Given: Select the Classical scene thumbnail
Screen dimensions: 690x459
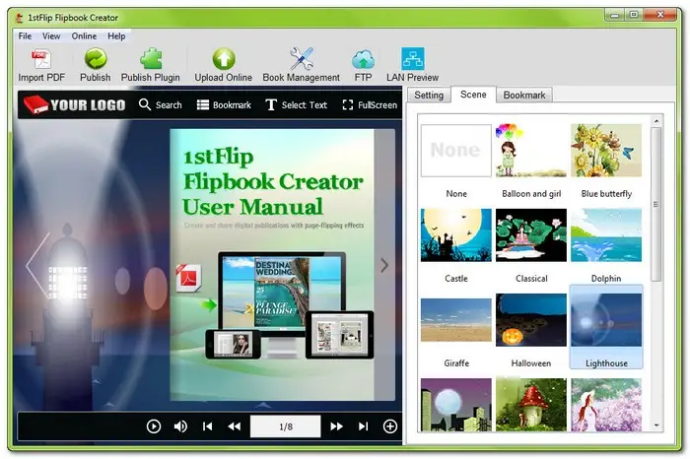Looking at the screenshot, I should 531,235.
